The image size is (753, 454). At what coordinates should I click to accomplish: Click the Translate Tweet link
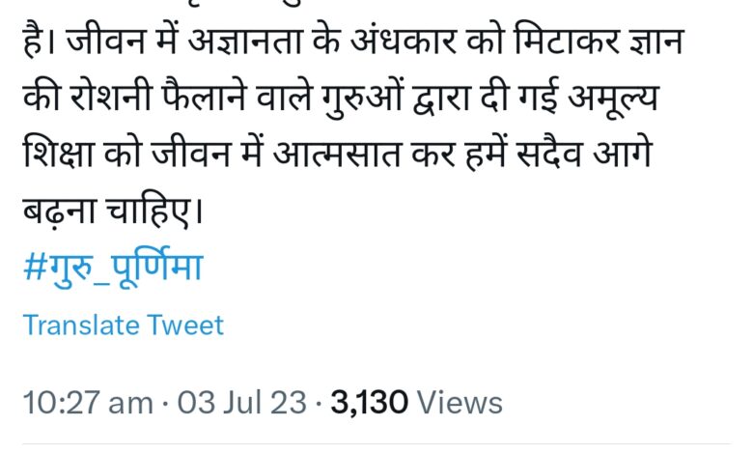124,326
